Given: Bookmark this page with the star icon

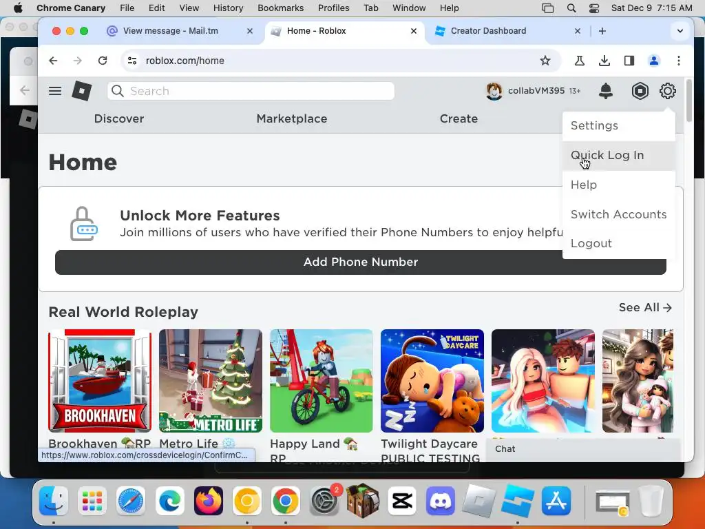Looking at the screenshot, I should click(x=545, y=61).
